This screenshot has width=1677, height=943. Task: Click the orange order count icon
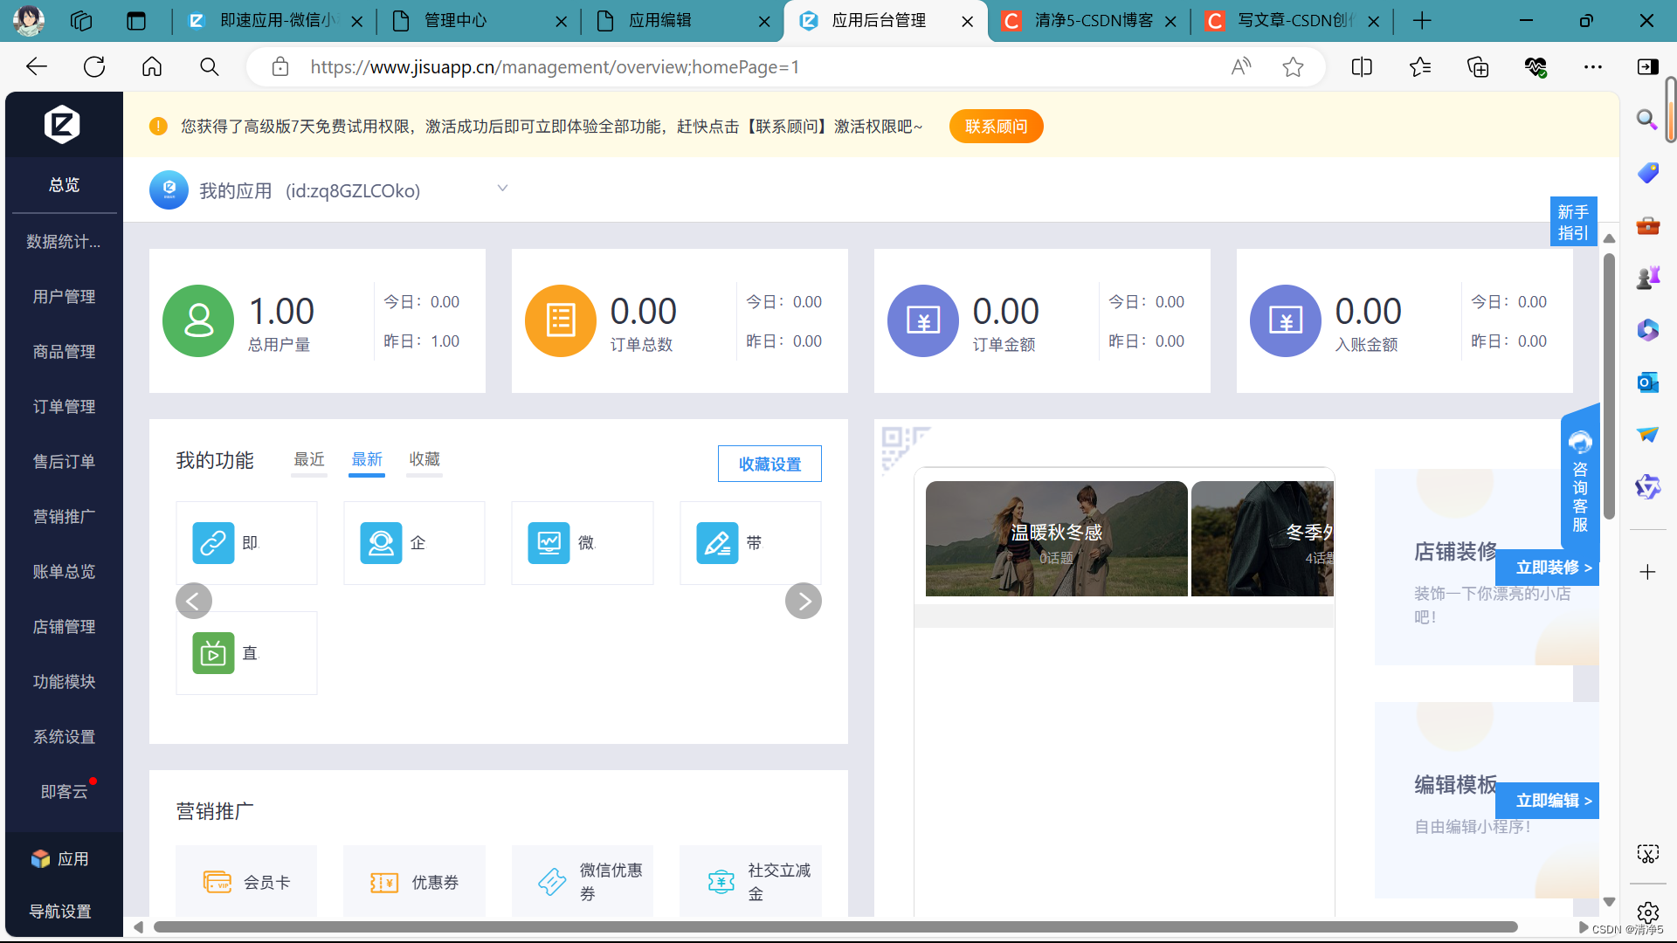pos(560,320)
